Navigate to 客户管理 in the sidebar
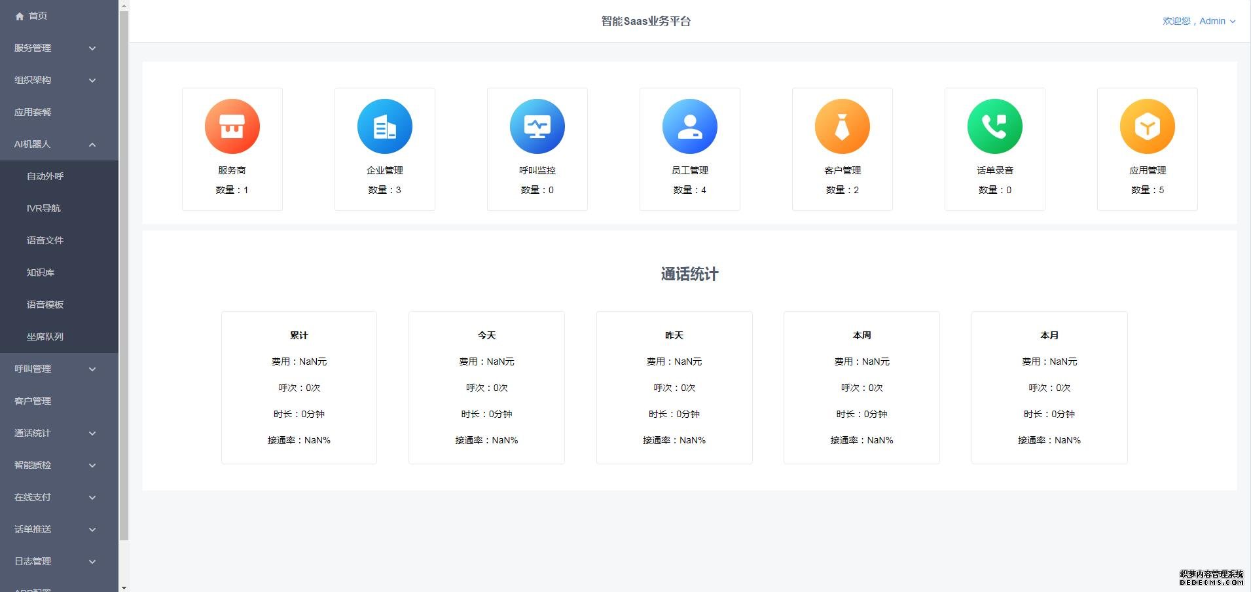 pos(33,401)
